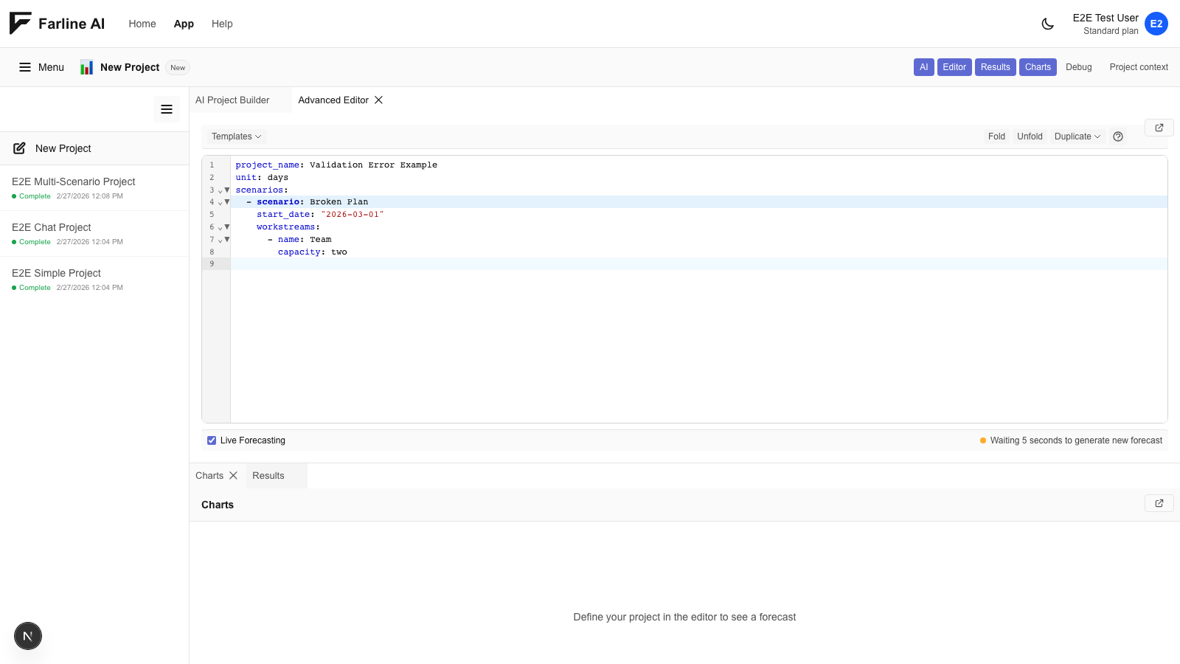The image size is (1180, 664).
Task: Open the E2 user avatar menu
Action: click(x=1156, y=24)
